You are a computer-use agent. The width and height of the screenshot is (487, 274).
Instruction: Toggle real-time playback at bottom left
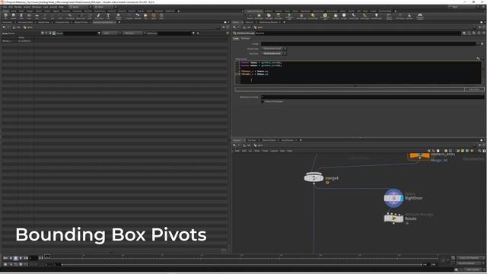(5, 264)
